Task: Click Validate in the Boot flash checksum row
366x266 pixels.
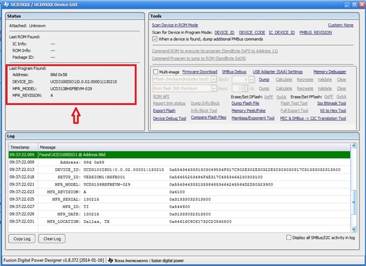Action: click(x=325, y=88)
